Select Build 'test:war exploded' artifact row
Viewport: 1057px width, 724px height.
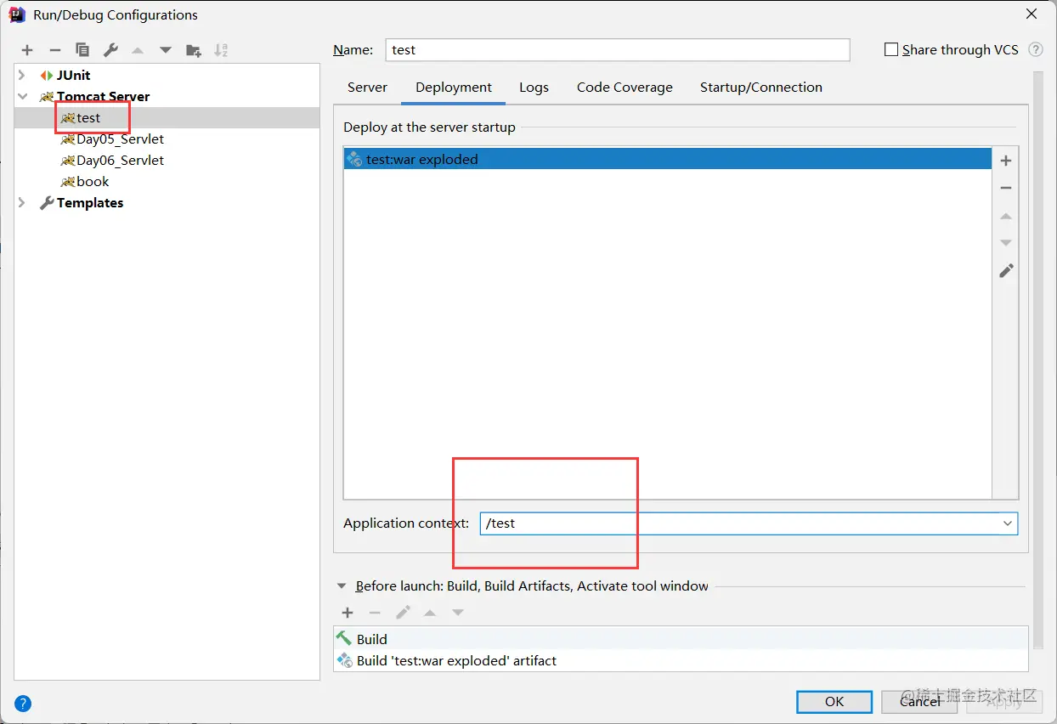point(681,660)
